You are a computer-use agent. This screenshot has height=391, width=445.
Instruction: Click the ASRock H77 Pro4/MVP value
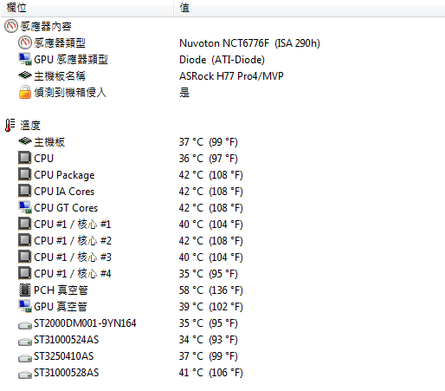231,76
